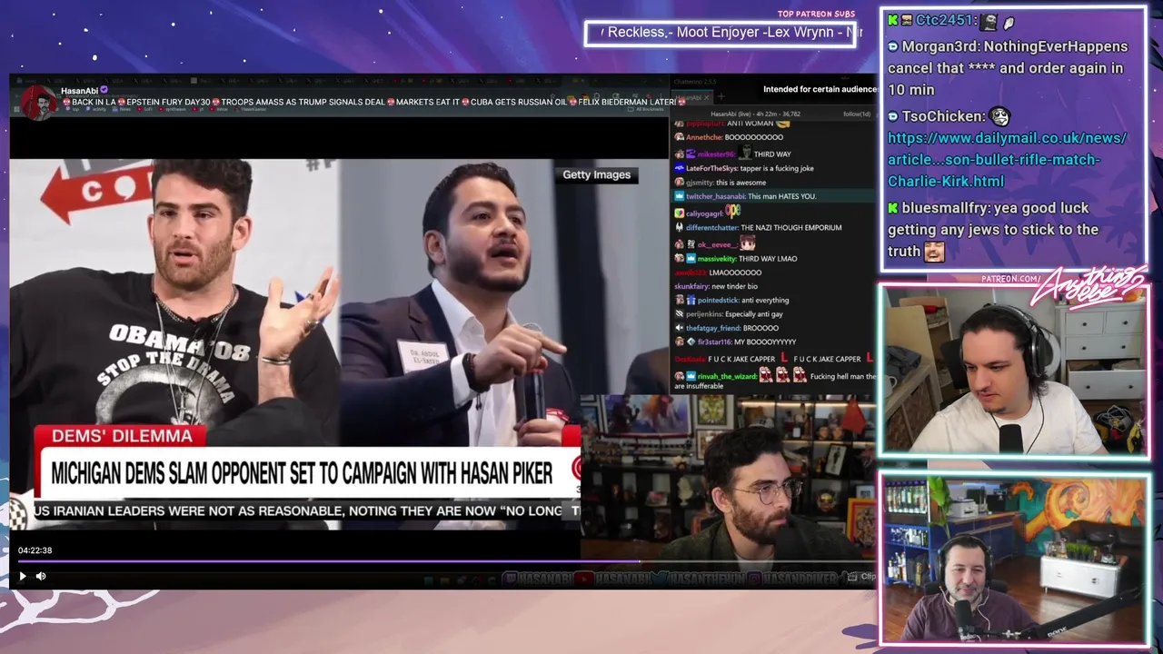1163x654 pixels.
Task: Click the bottom webcam feed thumbnail
Action: 1013,559
